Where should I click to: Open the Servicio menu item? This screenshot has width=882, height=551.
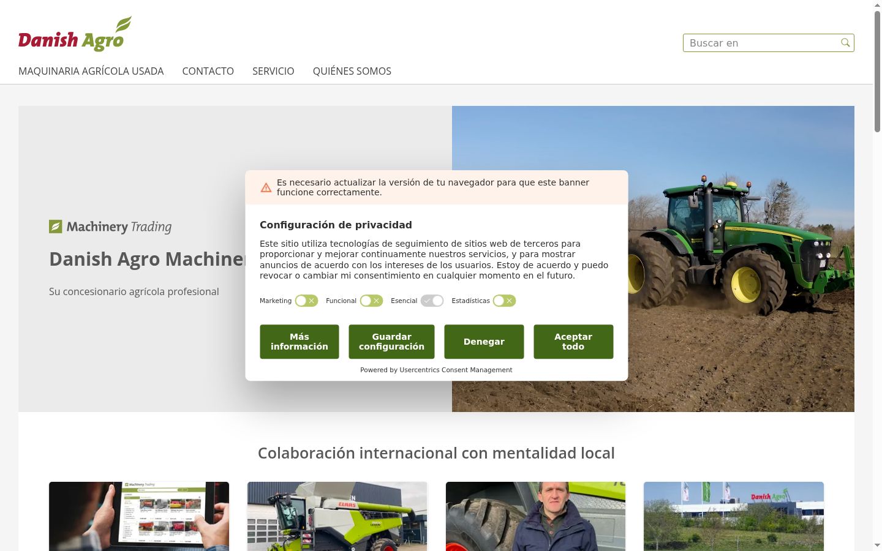tap(273, 71)
